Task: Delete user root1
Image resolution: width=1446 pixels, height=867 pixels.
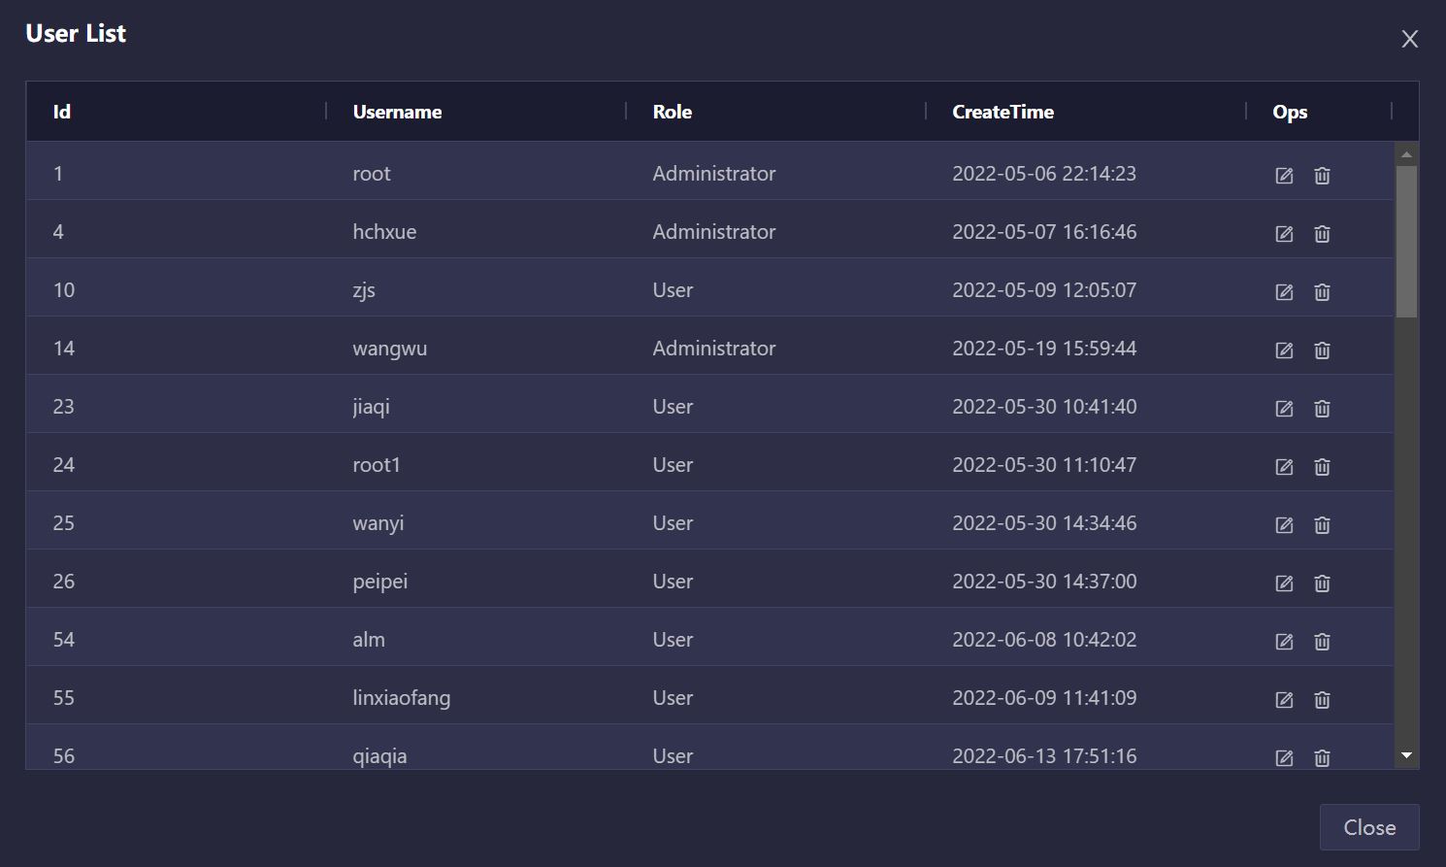Action: click(1322, 467)
